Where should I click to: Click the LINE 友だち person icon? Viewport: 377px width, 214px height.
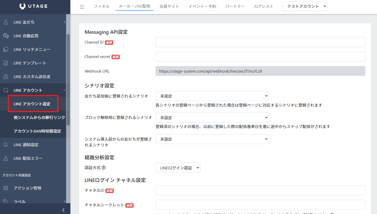[6, 22]
